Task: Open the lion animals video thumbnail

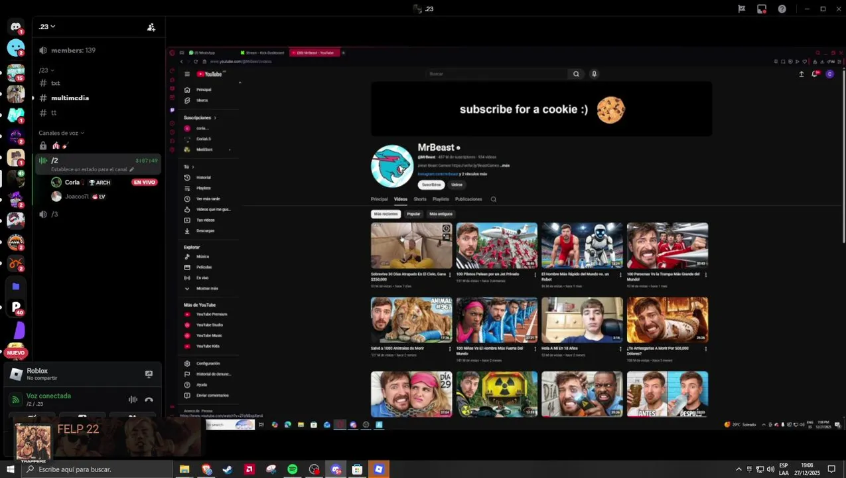Action: click(411, 319)
